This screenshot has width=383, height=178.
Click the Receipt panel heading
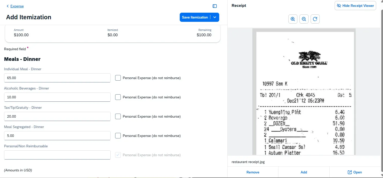(x=239, y=6)
